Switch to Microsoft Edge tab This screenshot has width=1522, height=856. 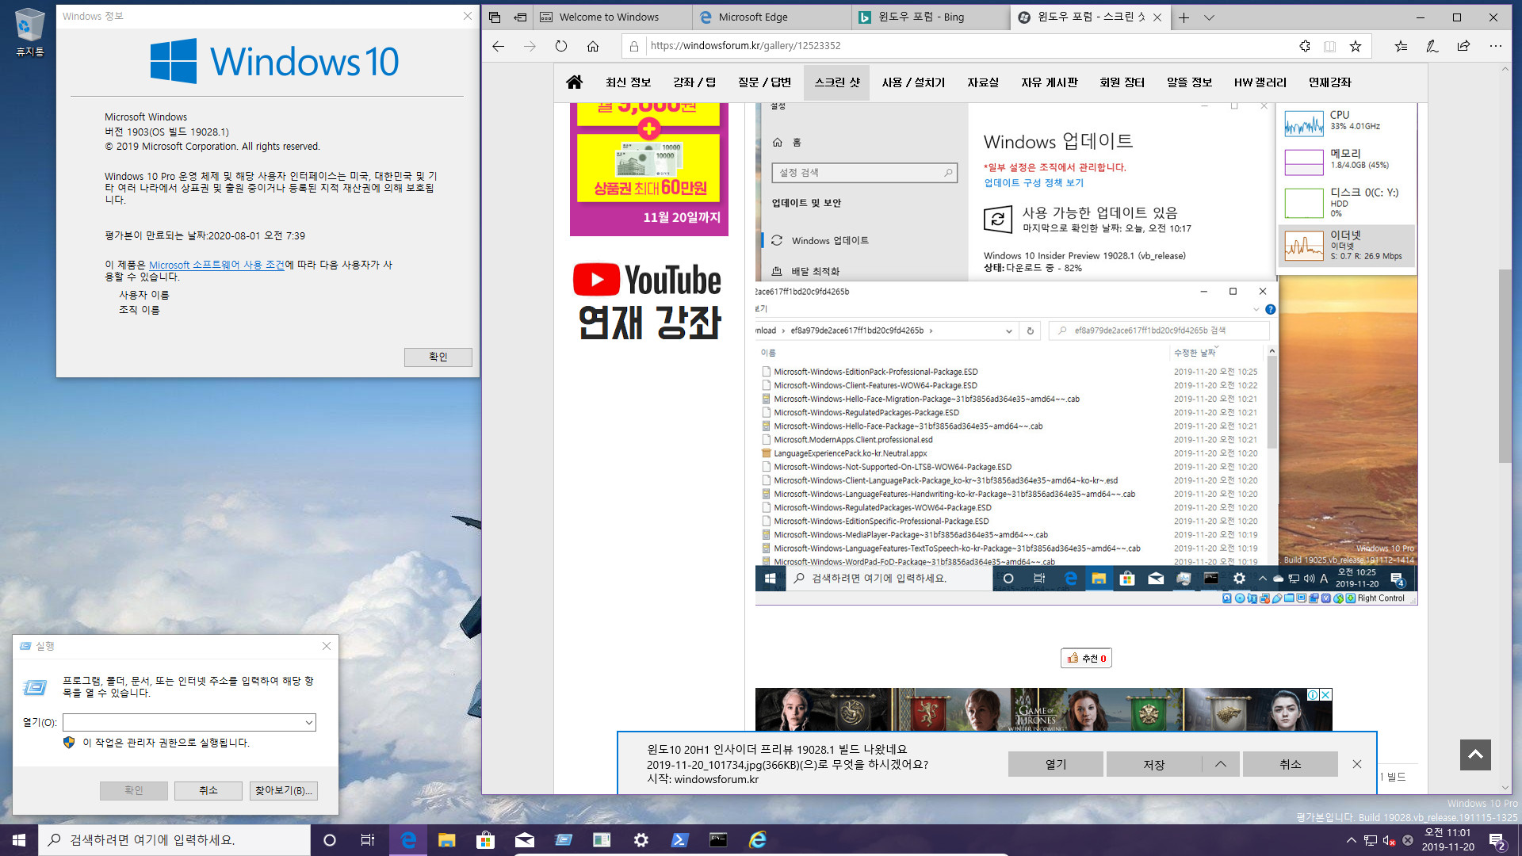(x=771, y=17)
